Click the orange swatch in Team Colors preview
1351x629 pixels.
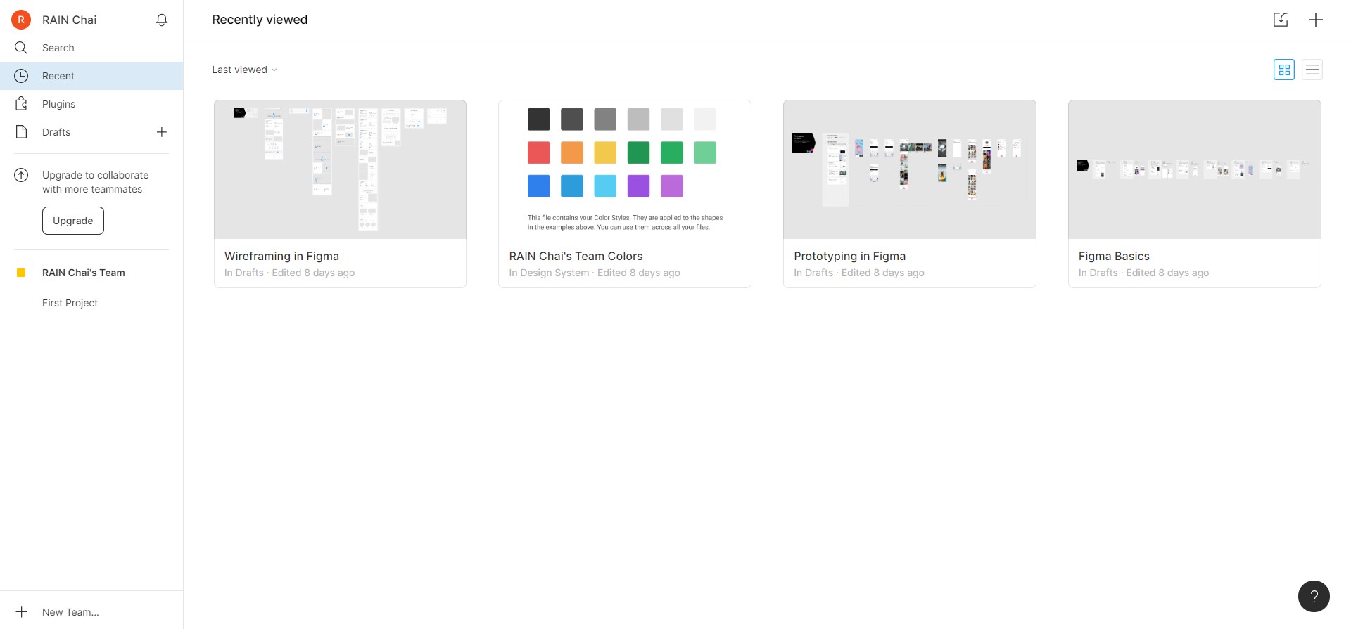pos(572,153)
